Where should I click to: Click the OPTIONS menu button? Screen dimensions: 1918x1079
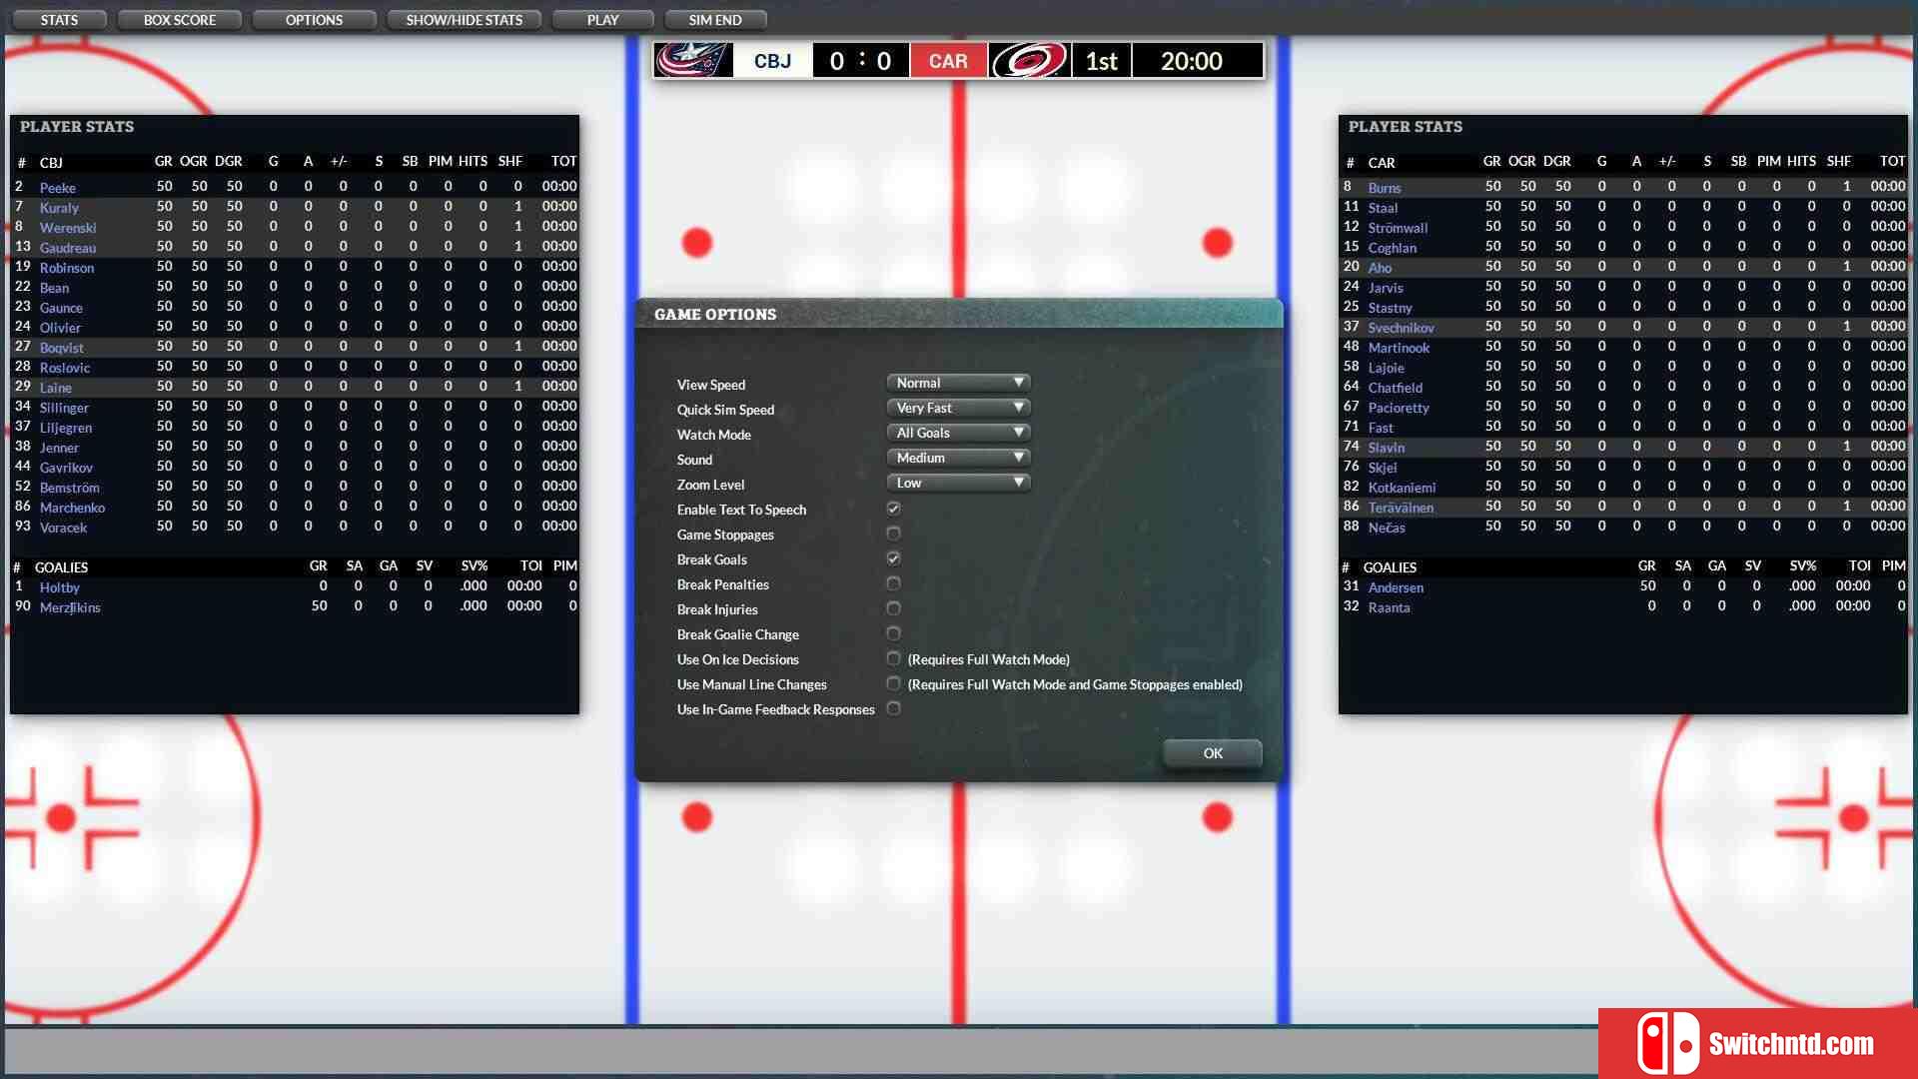point(314,18)
